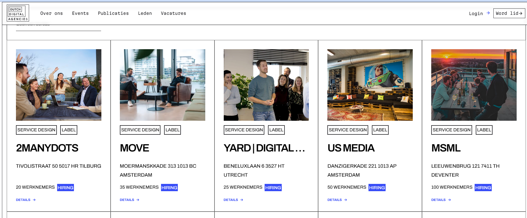Screen dimensions: 527x218
Task: Click the Details arrow icon on MSML
Action: tap(449, 200)
